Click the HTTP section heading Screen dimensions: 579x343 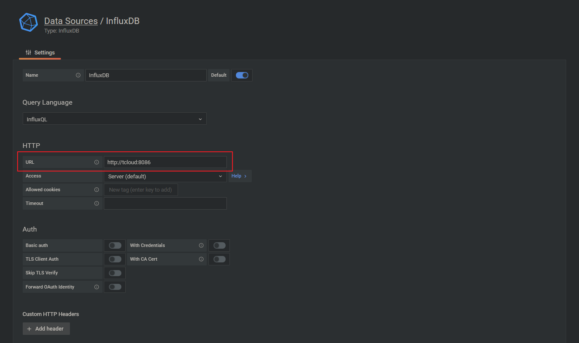coord(31,146)
